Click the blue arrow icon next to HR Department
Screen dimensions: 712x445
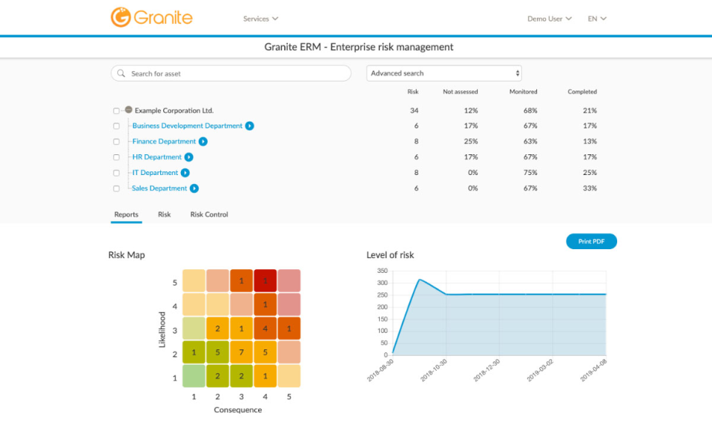point(191,156)
